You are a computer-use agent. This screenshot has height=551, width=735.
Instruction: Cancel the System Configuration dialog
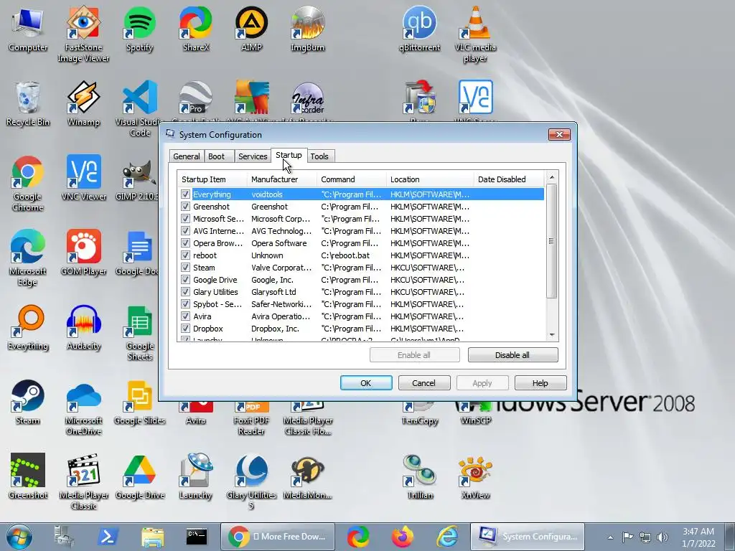[424, 383]
